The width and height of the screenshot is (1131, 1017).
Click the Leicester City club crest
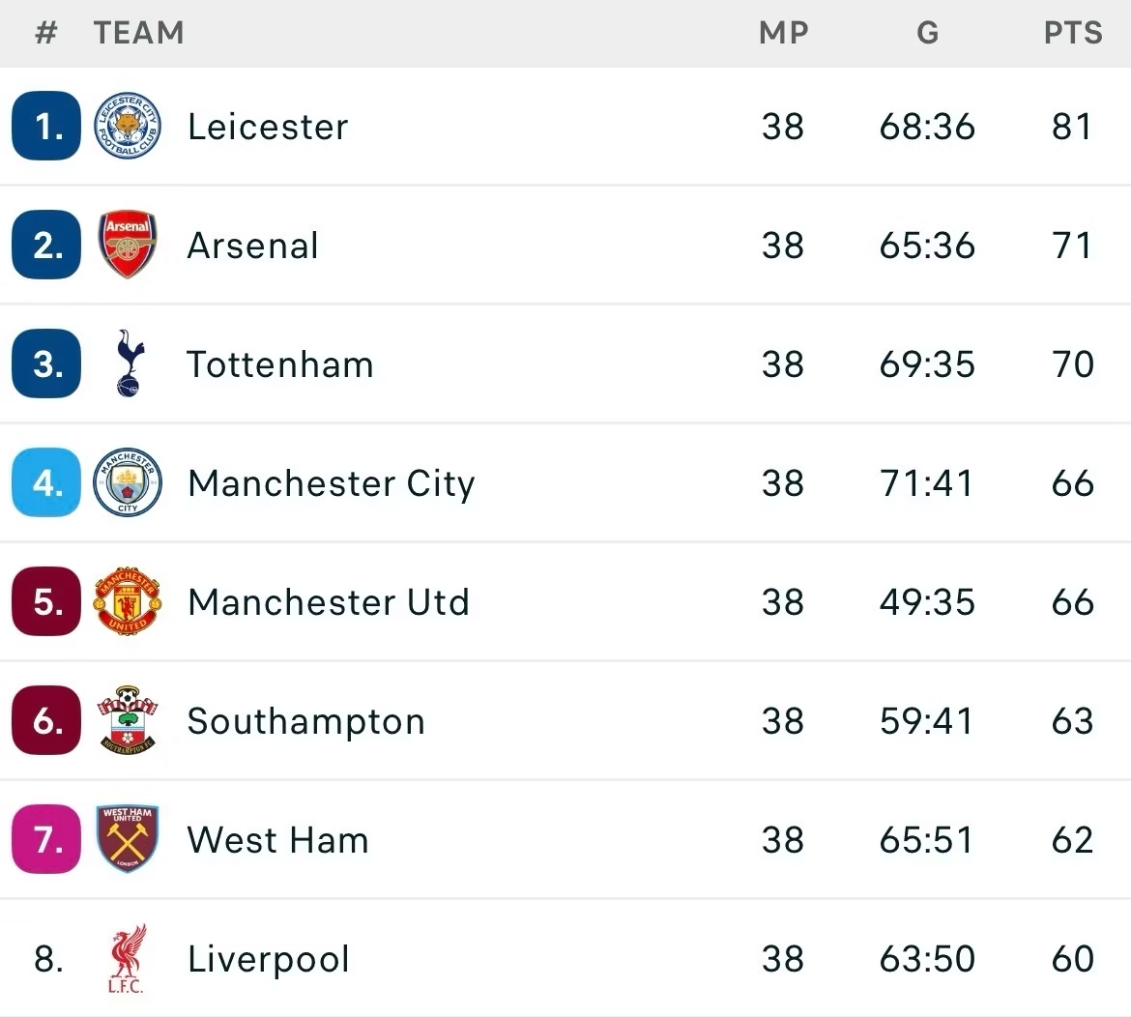click(128, 127)
